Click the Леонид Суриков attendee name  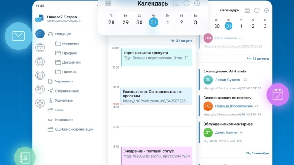click(227, 80)
